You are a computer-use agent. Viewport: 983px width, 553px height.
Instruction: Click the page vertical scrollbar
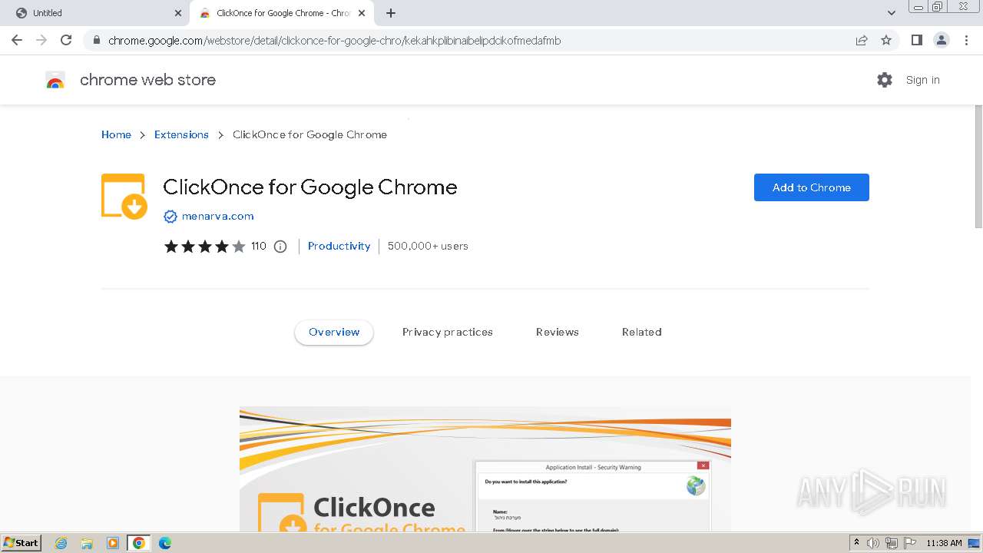click(978, 167)
